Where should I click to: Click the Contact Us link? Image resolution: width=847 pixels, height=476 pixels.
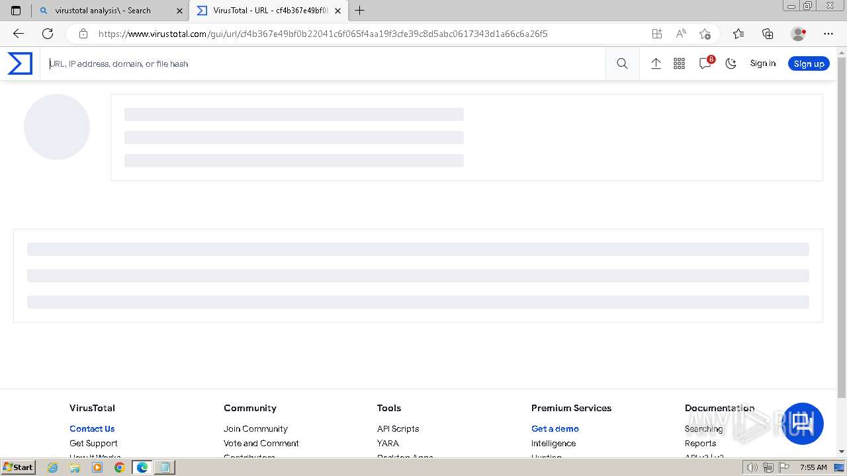(x=92, y=428)
